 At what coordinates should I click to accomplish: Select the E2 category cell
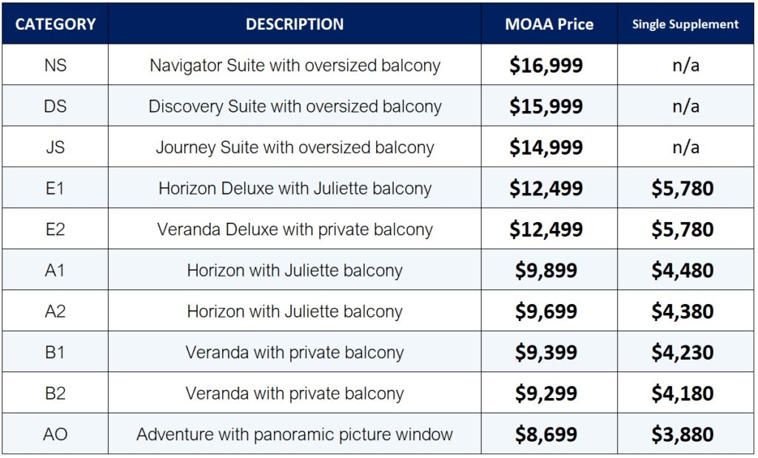(56, 229)
